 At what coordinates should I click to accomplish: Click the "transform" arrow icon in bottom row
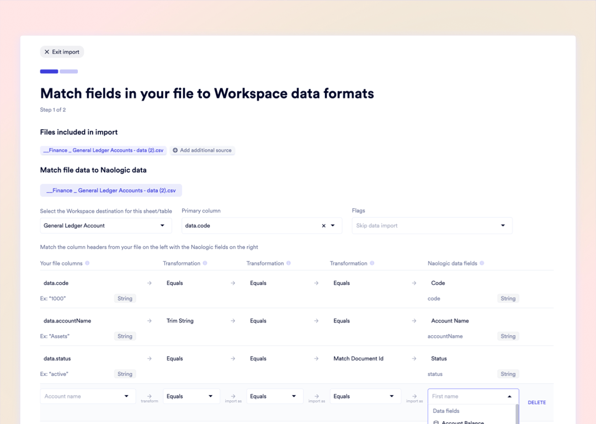pyautogui.click(x=150, y=394)
